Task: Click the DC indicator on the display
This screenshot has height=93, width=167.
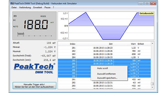Action: [x=14, y=20]
